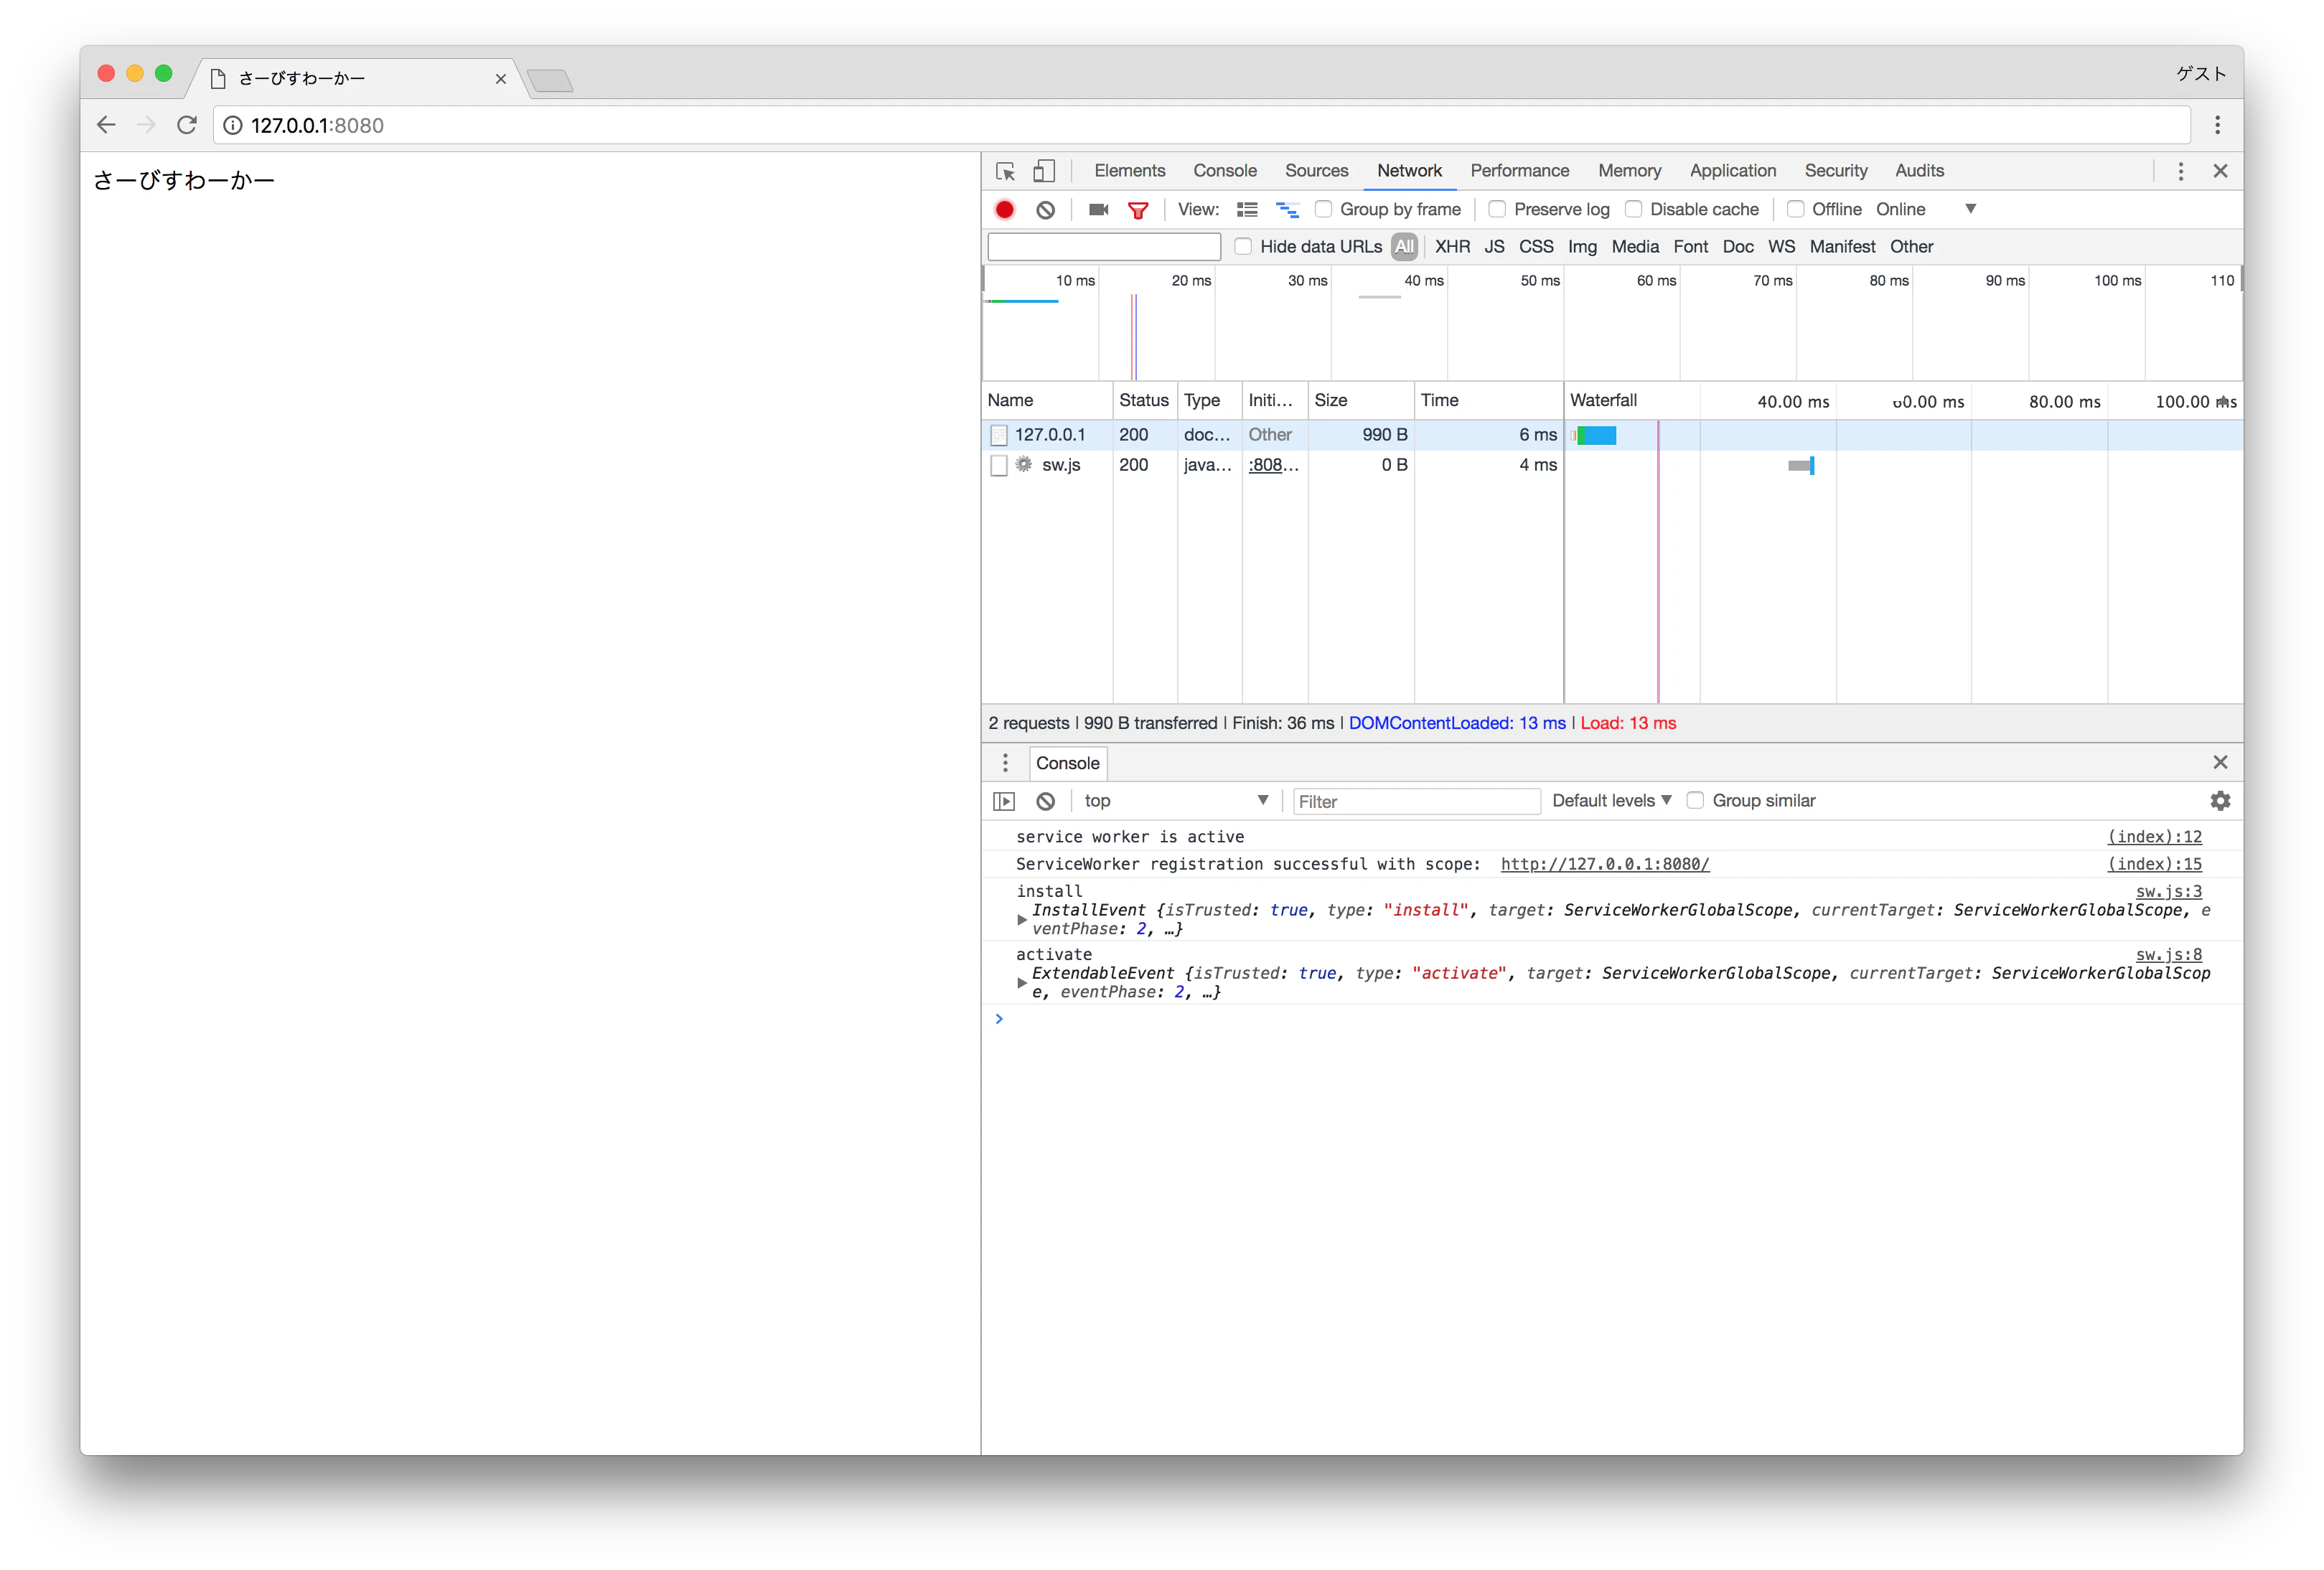This screenshot has height=1570, width=2324.
Task: Capture screenshots with camera icon
Action: [x=1098, y=210]
